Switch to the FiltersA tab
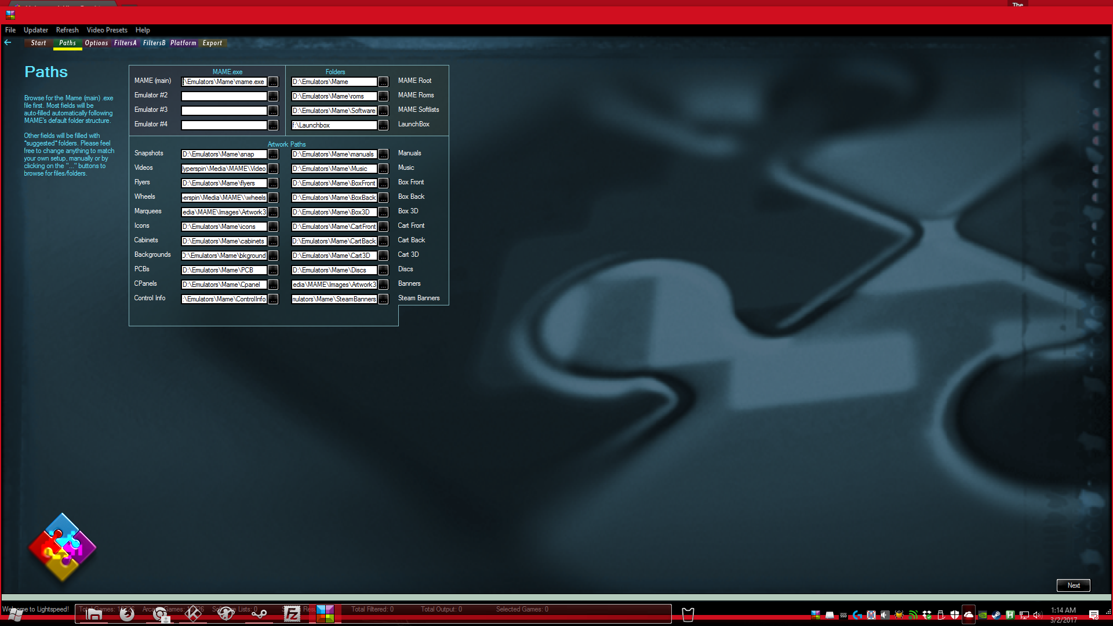Viewport: 1113px width, 626px height. point(125,43)
